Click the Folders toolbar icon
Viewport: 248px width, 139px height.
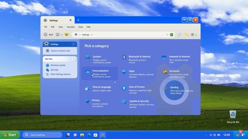click(186, 34)
